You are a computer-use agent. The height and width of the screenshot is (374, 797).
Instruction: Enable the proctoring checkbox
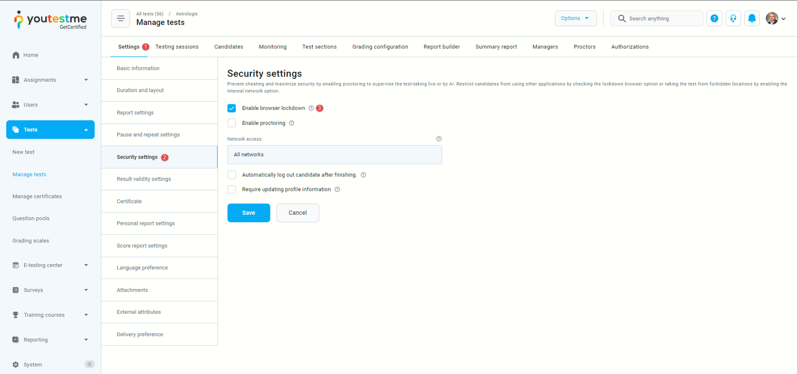(x=232, y=123)
